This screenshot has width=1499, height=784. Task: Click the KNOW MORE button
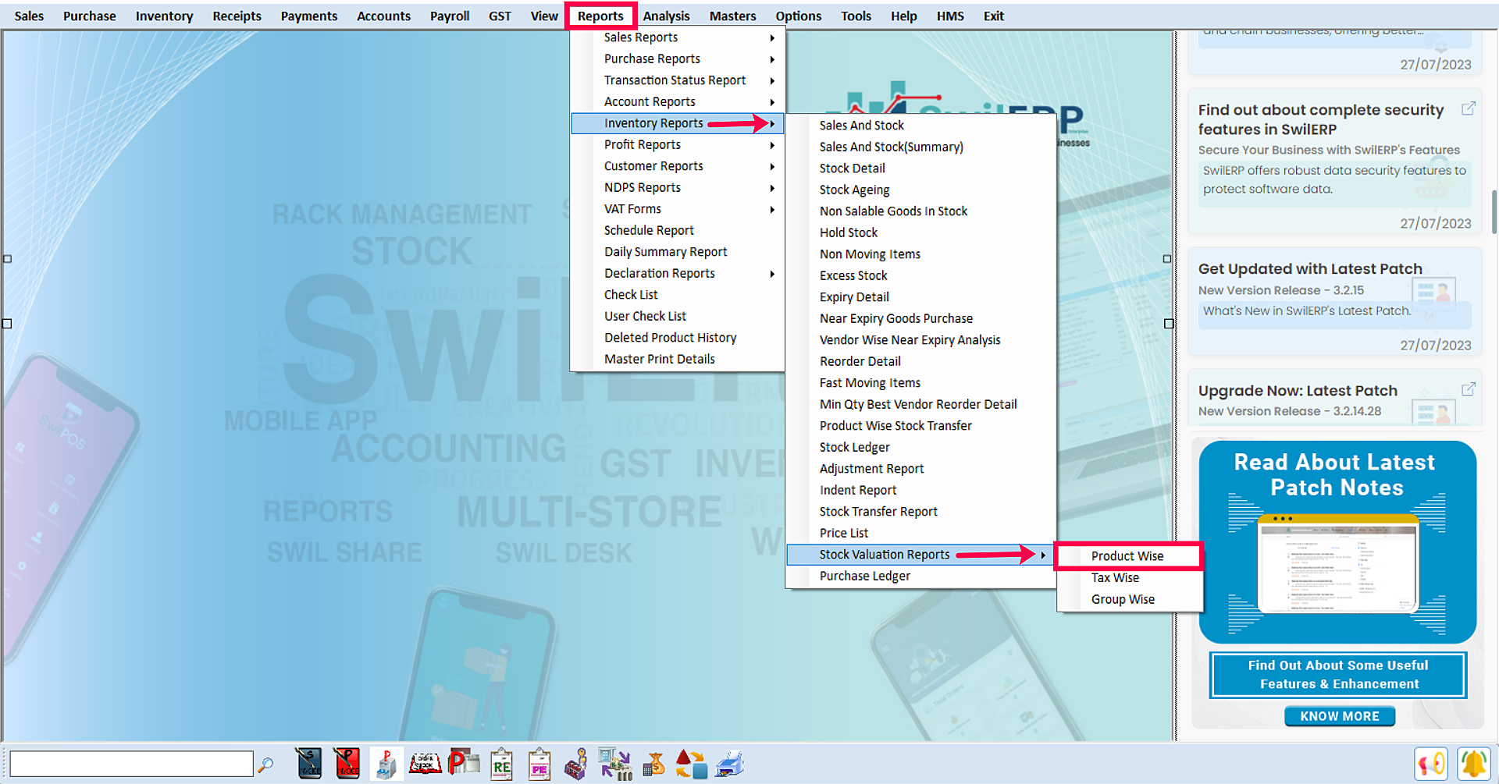pyautogui.click(x=1340, y=716)
